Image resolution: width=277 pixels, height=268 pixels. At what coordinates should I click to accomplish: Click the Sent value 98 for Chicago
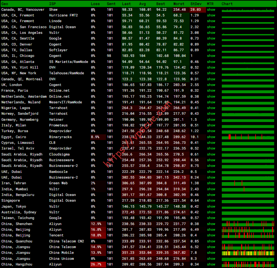click(109, 56)
